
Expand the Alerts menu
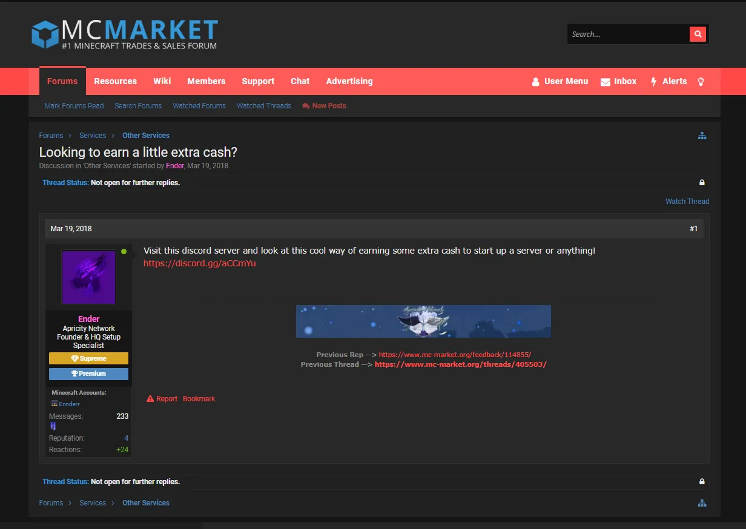tap(668, 81)
